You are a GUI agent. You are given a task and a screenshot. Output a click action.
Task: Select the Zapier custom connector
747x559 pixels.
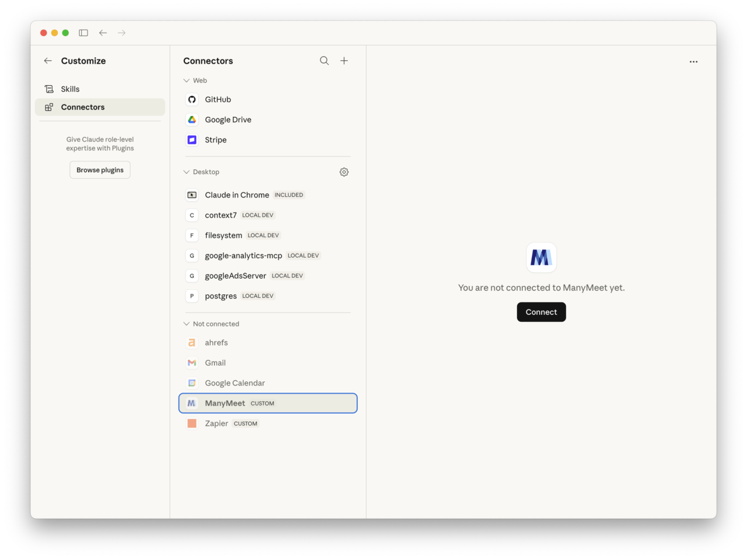pos(215,423)
